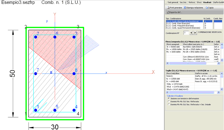Select S.L.U. Comb.Ultime (Calcolo Resistenza) row
The image size is (224, 130).
coord(184,21)
